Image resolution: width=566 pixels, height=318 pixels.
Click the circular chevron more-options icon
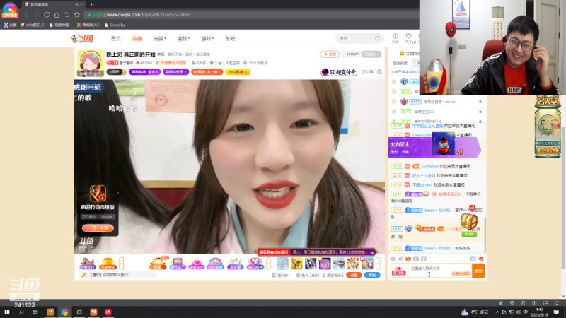379,72
